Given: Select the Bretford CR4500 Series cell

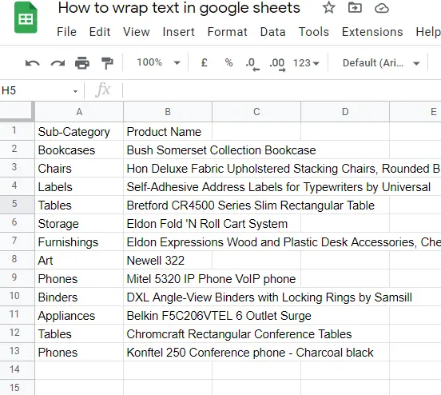Looking at the screenshot, I should (168, 205).
